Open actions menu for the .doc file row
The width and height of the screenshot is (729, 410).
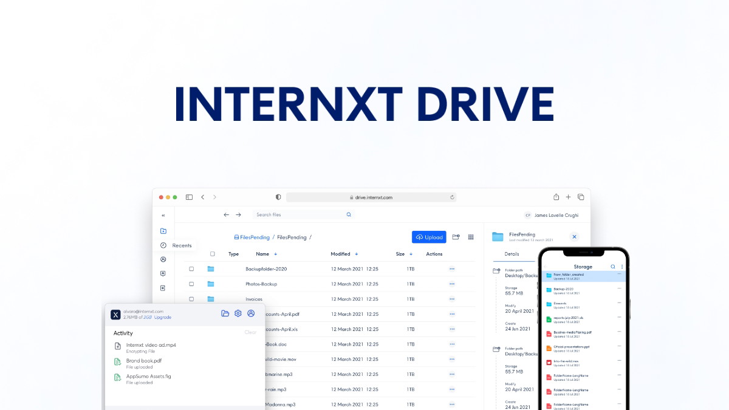tap(452, 344)
